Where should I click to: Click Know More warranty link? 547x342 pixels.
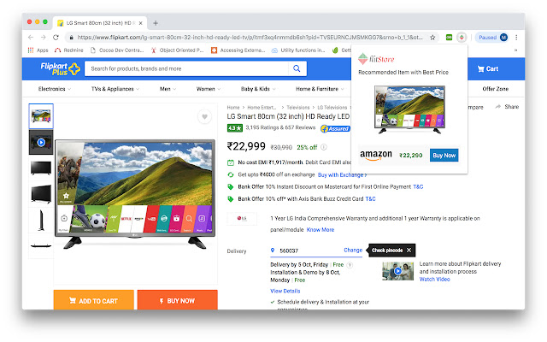(321, 230)
